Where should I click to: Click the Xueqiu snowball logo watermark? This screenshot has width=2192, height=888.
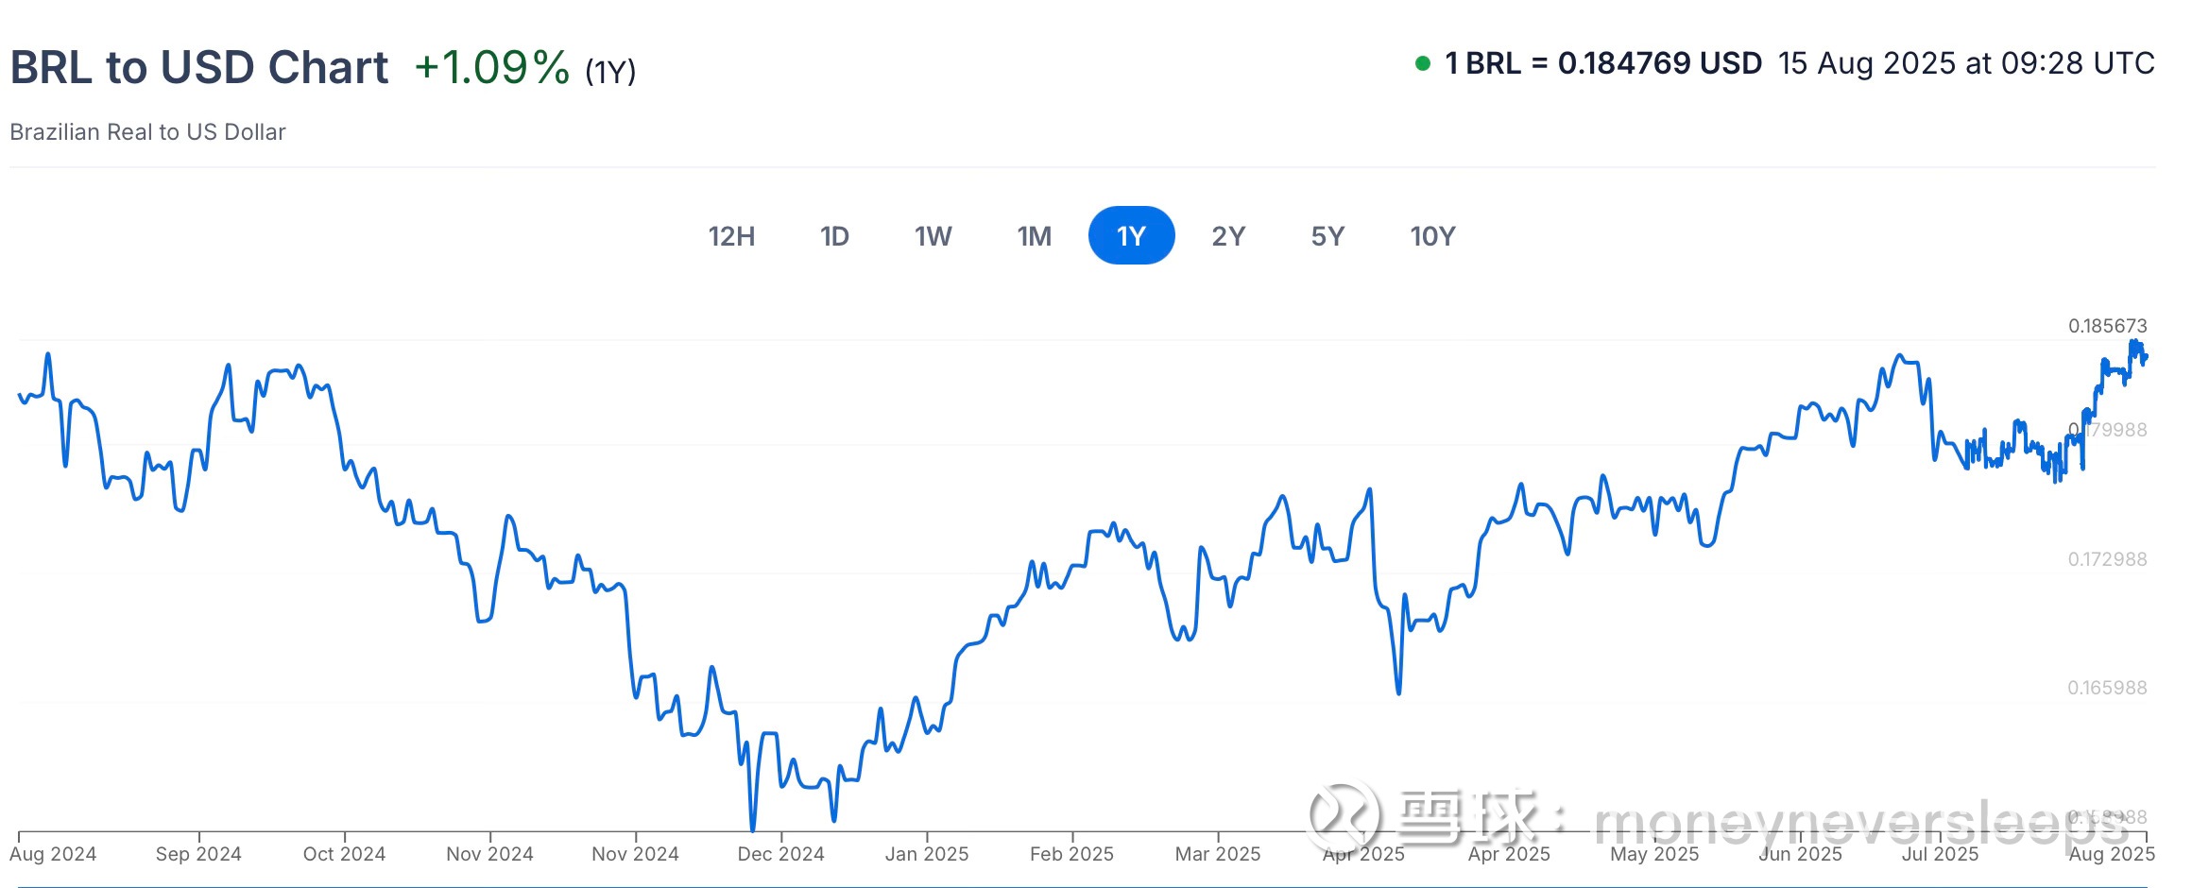(1344, 814)
